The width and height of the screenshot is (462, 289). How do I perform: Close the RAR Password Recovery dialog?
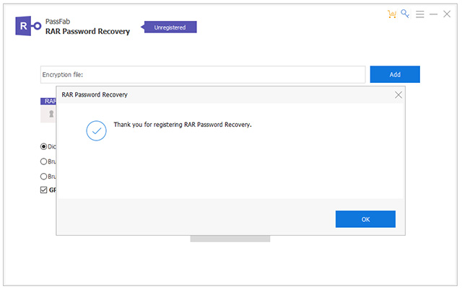pyautogui.click(x=398, y=94)
